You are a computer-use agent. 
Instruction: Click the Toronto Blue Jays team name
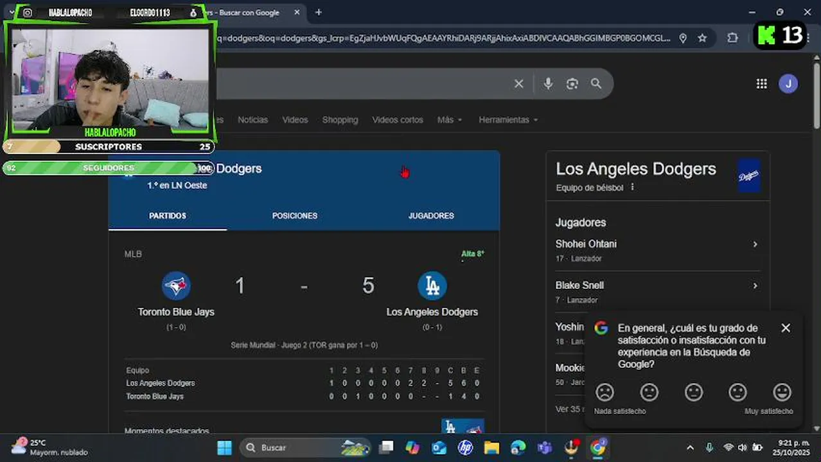coord(176,312)
